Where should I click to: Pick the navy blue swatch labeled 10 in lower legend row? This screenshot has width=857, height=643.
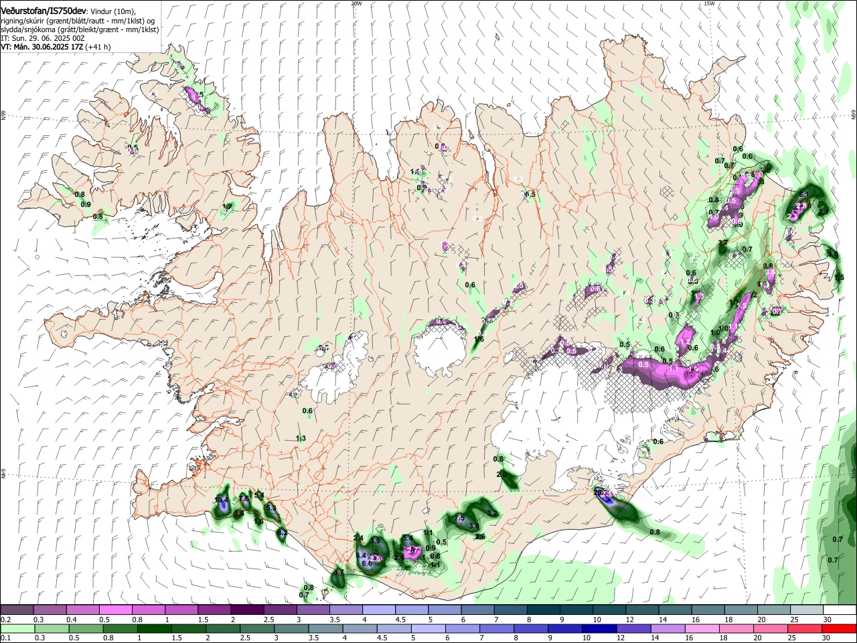[599, 628]
